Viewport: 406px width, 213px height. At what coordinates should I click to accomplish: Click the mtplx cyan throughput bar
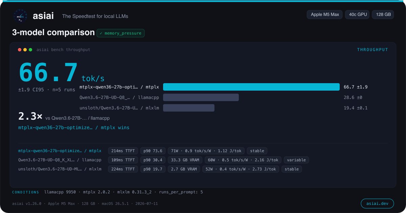coord(251,87)
